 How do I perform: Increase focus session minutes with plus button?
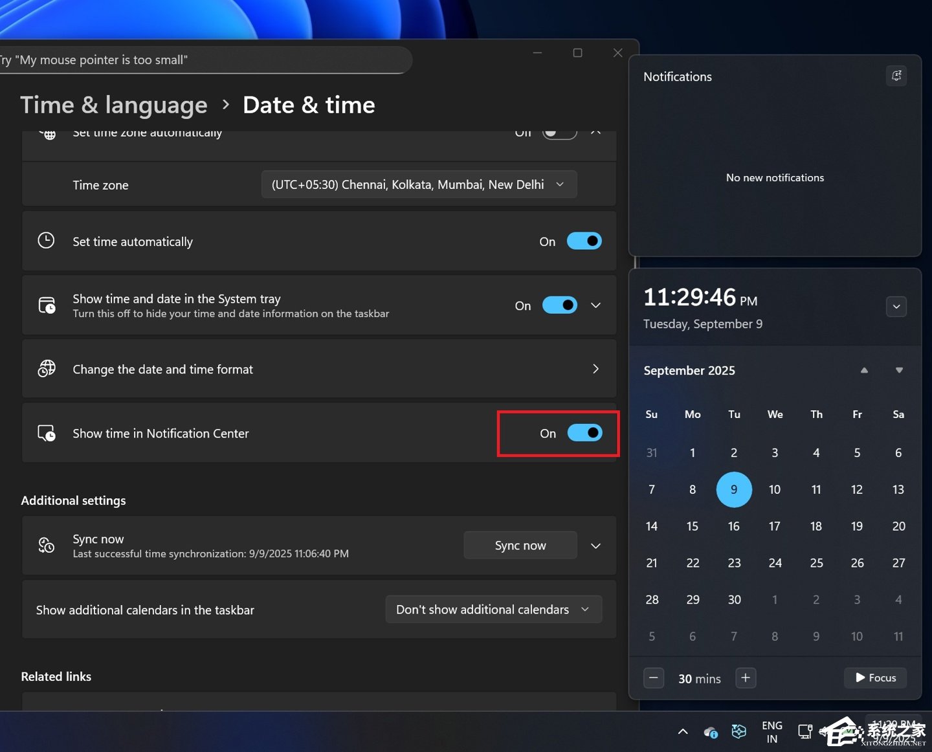(x=746, y=678)
